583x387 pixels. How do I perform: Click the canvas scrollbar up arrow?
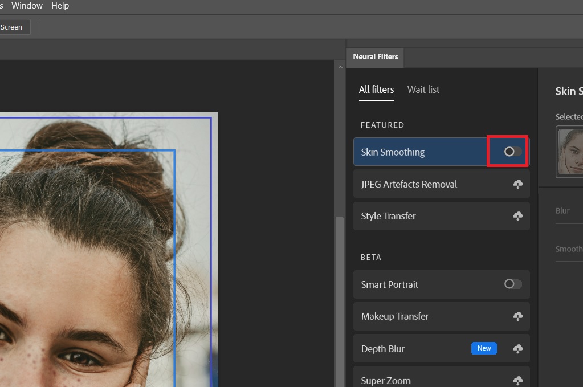(340, 67)
